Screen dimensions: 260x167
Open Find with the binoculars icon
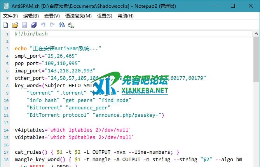coord(61,25)
